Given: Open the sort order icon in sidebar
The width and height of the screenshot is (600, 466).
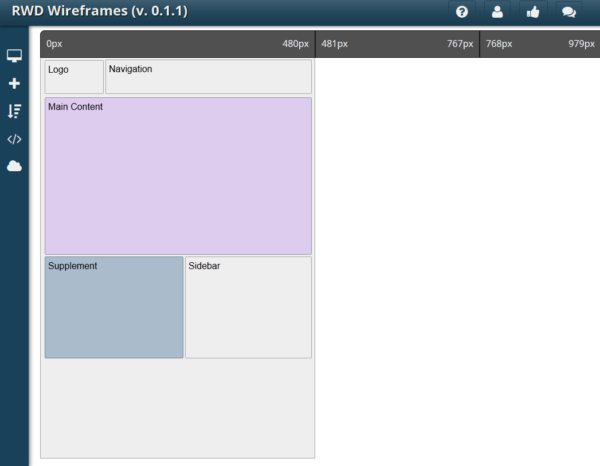Looking at the screenshot, I should point(14,111).
